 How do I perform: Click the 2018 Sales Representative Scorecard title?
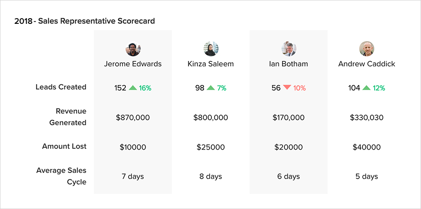click(x=85, y=21)
